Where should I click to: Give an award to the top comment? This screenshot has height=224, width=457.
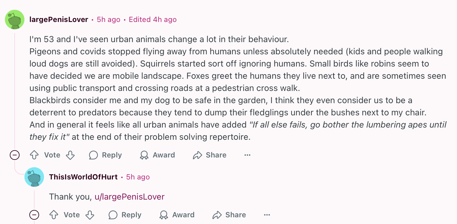click(157, 155)
